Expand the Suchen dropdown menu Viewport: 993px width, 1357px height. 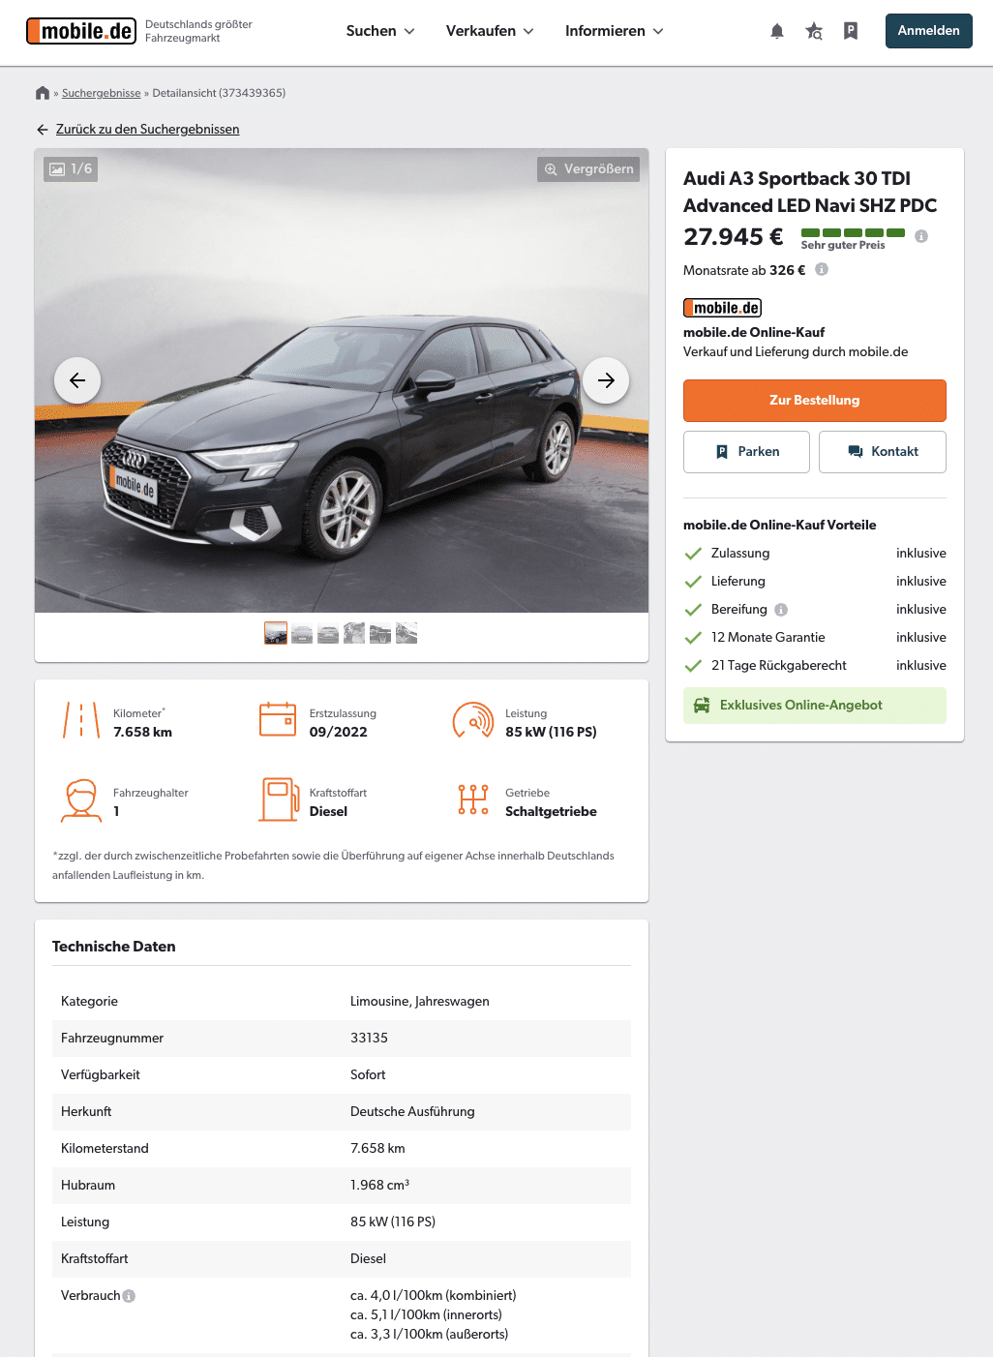click(380, 31)
